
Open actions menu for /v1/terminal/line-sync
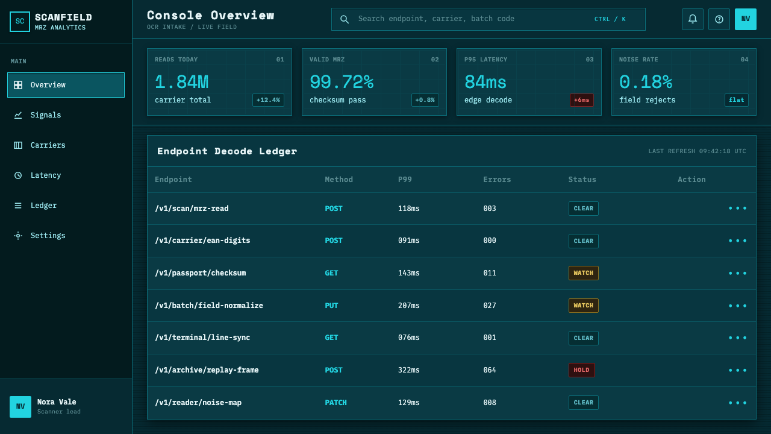pyautogui.click(x=738, y=338)
